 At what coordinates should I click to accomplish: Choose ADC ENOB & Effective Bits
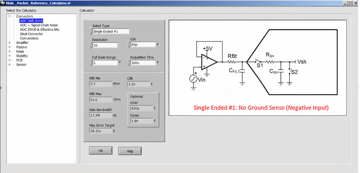40,30
